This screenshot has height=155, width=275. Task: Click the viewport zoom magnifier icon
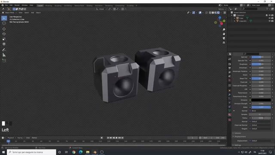[x=224, y=30]
